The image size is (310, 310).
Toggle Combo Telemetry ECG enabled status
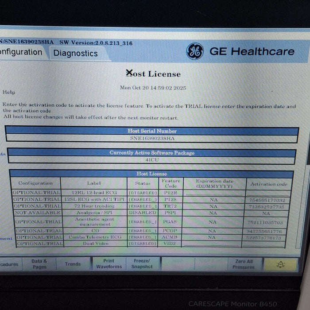[143, 237]
